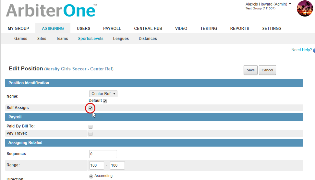Click the Save button
The height and width of the screenshot is (180, 315).
(250, 70)
